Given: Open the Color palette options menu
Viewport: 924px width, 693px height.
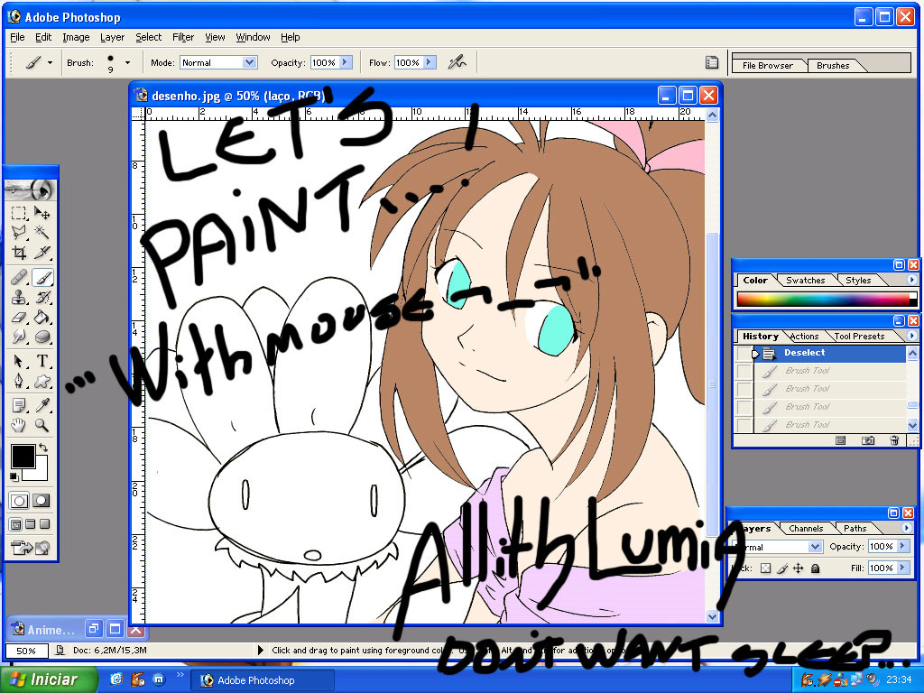Looking at the screenshot, I should [911, 280].
